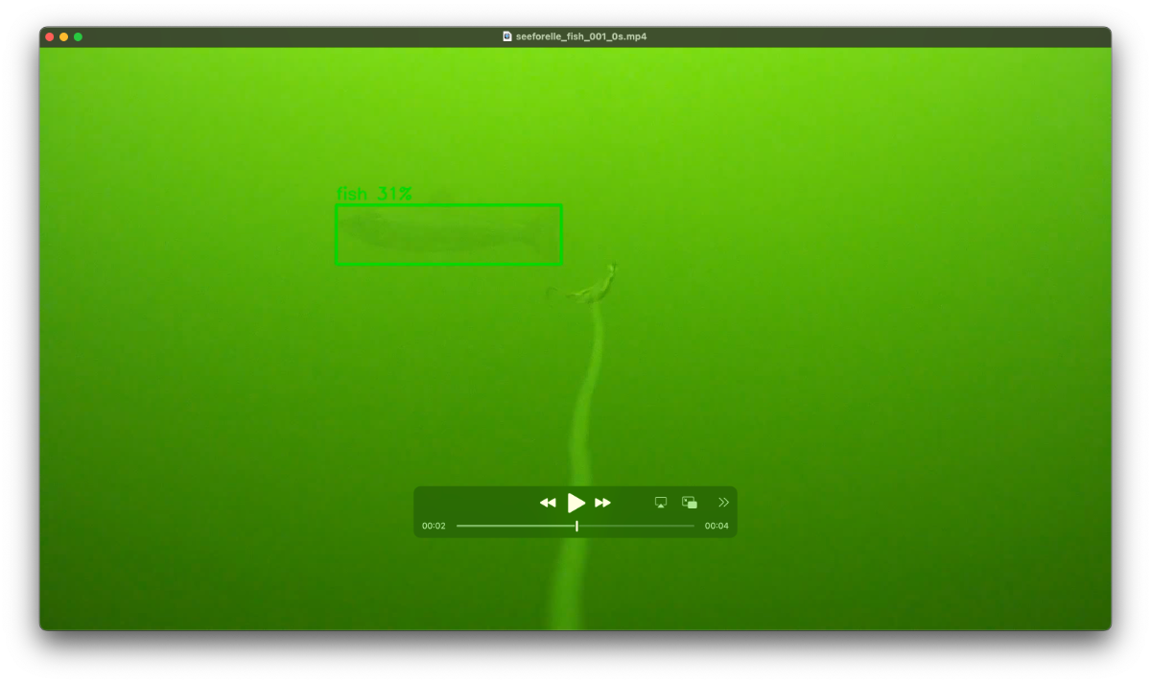Screen dimensions: 1151x683
Task: Select the AirPlay streaming icon
Action: click(660, 502)
